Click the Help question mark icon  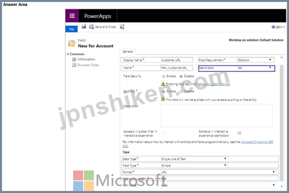click(273, 27)
